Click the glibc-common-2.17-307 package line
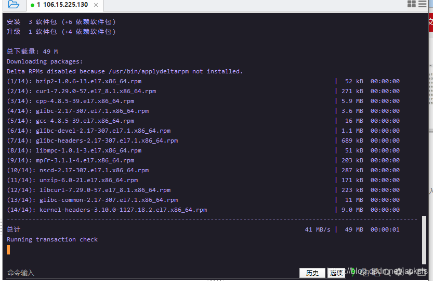Viewport: 433px width, 281px height. 203,200
